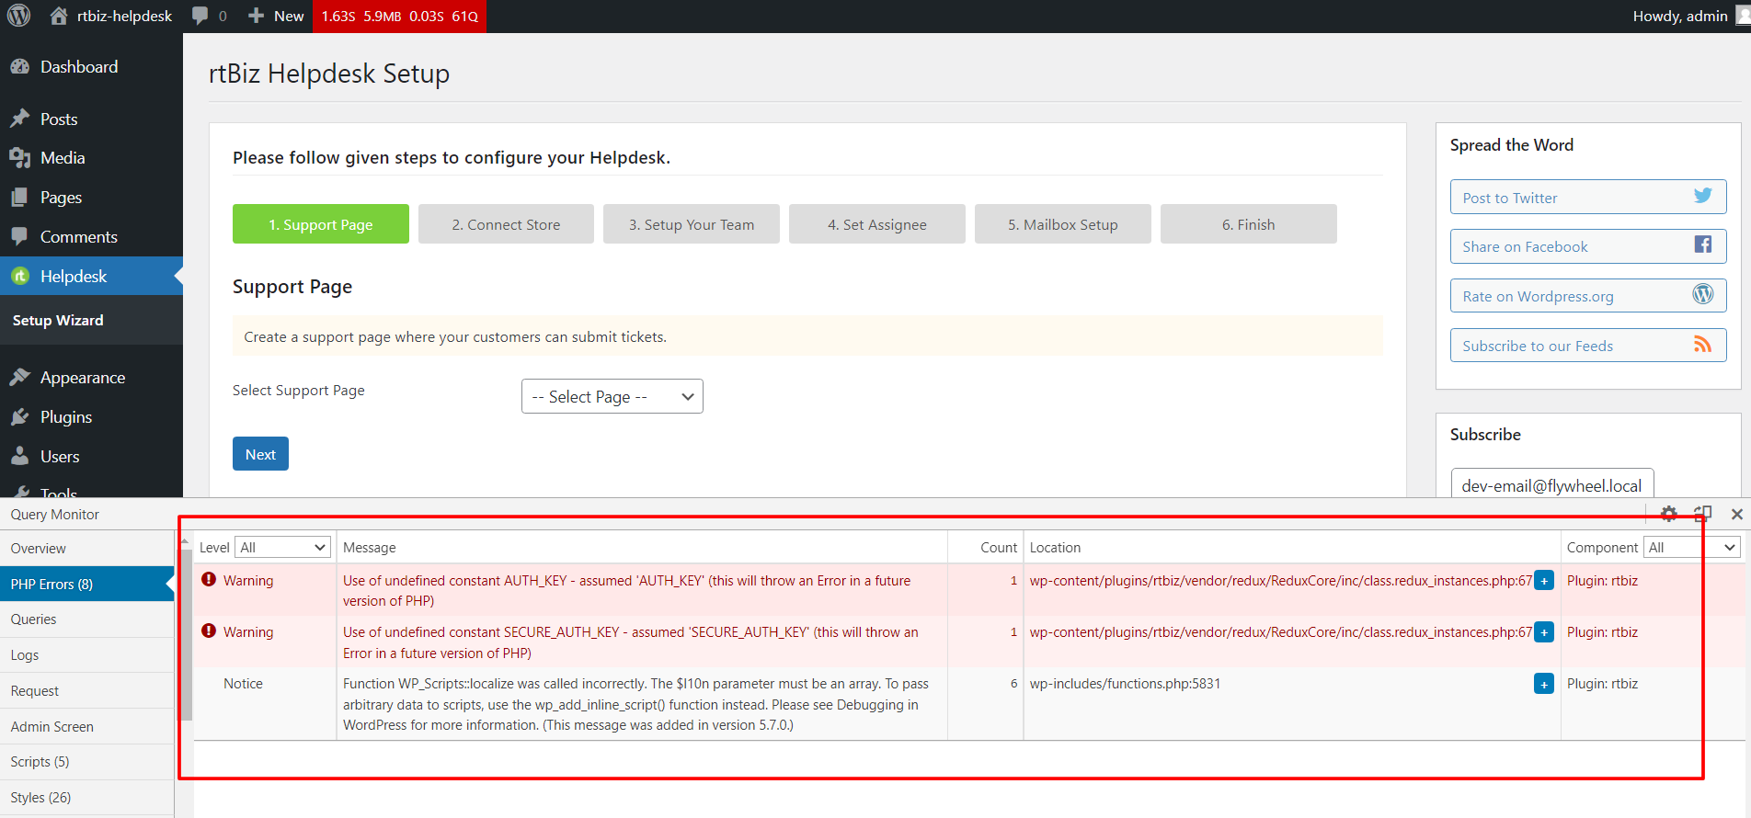Viewport: 1751px width, 818px height.
Task: Click the WordPress logo in the admin bar
Action: pos(18,16)
